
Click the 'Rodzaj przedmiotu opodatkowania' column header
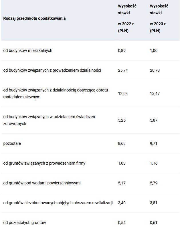click(34, 18)
